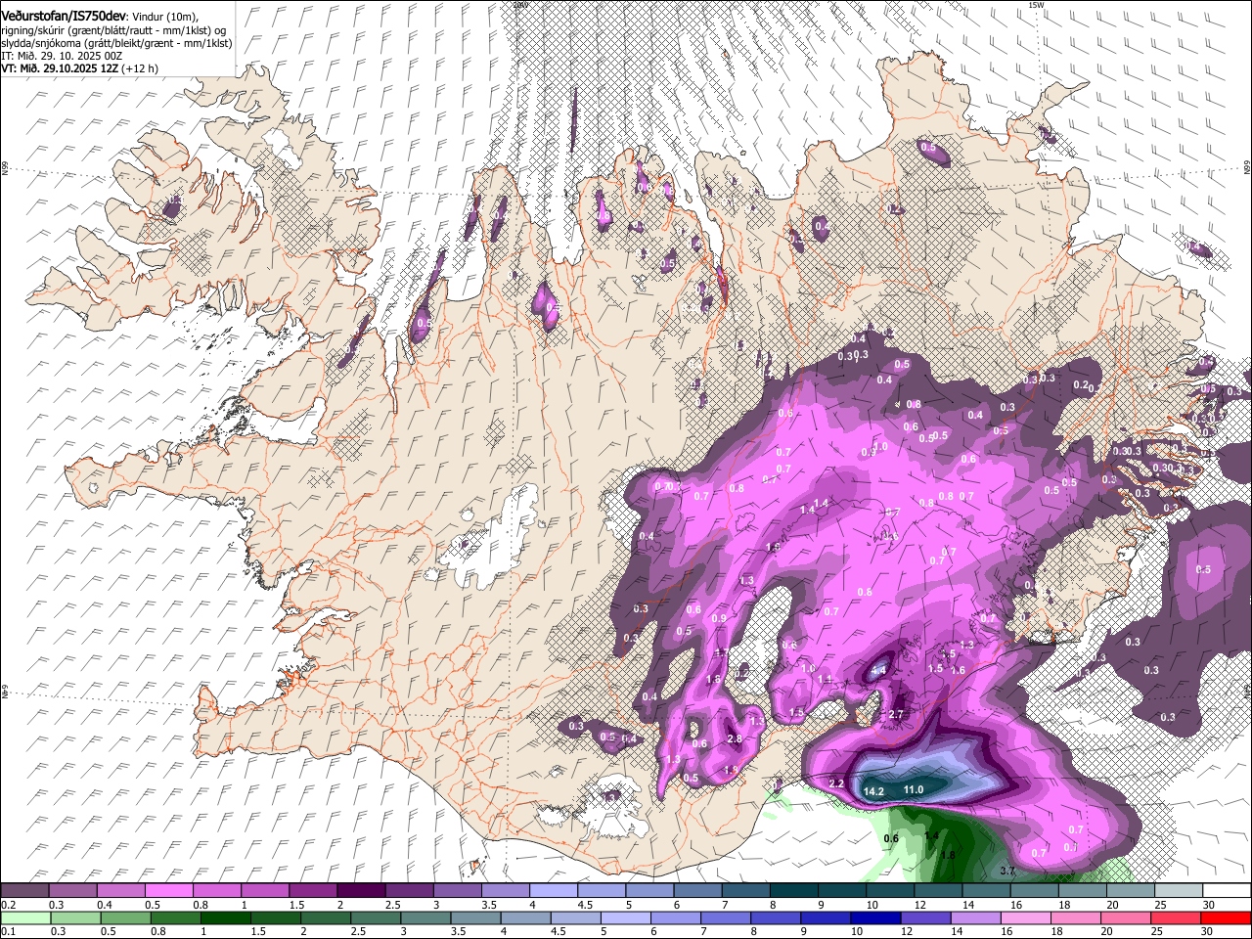1252x939 pixels.
Task: Select snow legend swatch between 12 and 14
Action: tap(939, 890)
